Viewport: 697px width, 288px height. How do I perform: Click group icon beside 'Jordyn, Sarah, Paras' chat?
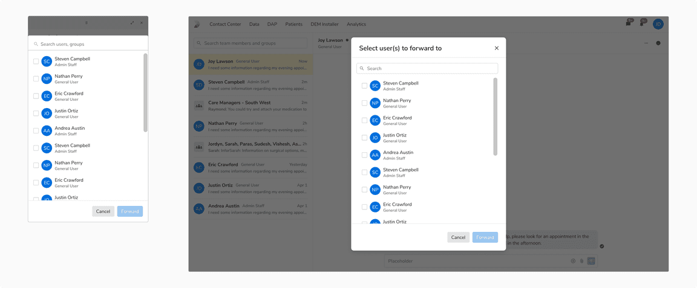click(199, 147)
